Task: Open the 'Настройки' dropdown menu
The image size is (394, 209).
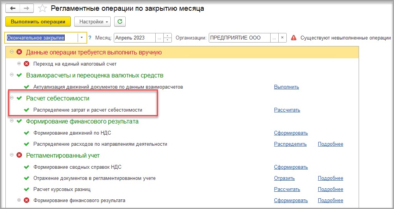Action: [93, 21]
